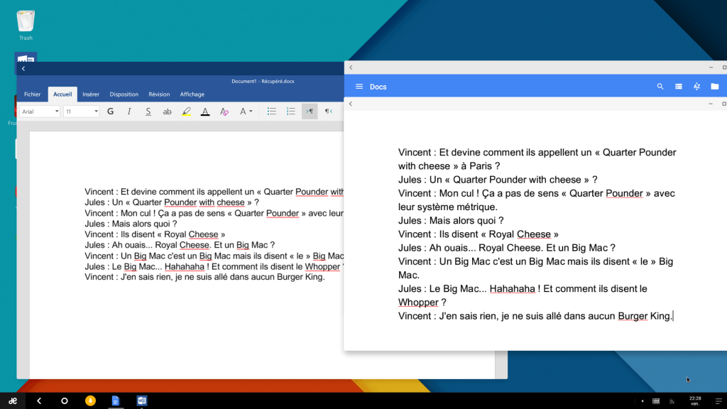Insert a numbered list in Word
The image size is (727, 409).
tap(290, 111)
